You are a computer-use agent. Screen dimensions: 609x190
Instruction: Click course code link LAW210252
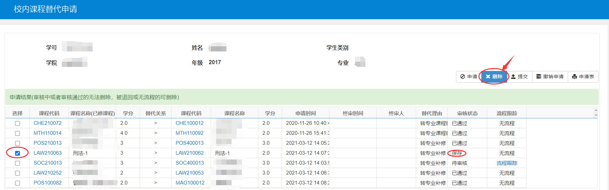(x=48, y=173)
